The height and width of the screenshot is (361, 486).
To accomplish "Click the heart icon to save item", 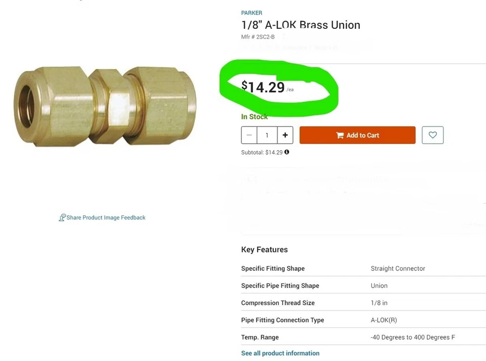I will pos(432,135).
